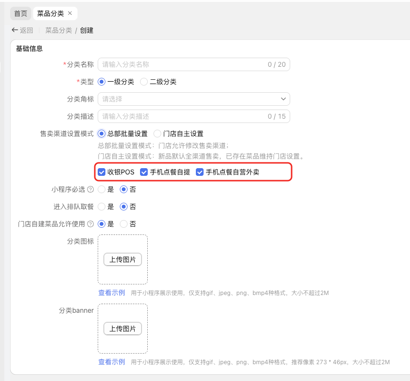Click 上传图片 for 分类banner
The image size is (410, 381).
(123, 329)
